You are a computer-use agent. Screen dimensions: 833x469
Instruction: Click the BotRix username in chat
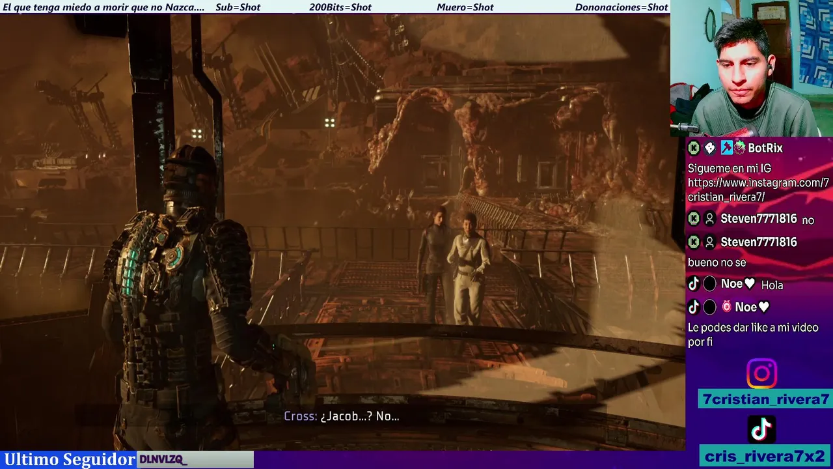[x=765, y=149]
